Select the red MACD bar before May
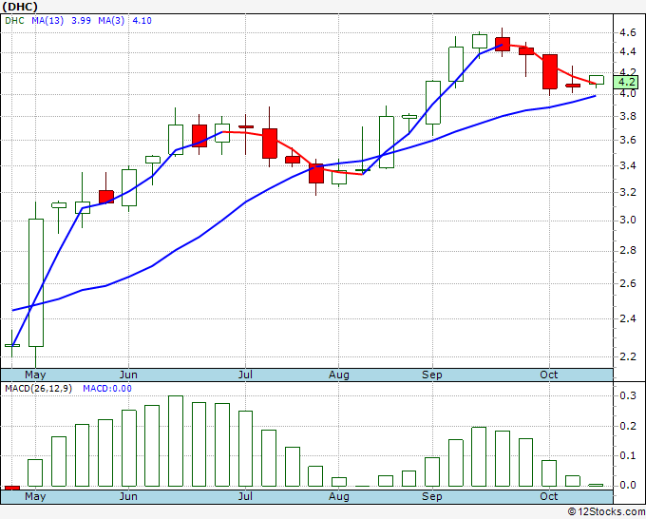 pos(12,488)
